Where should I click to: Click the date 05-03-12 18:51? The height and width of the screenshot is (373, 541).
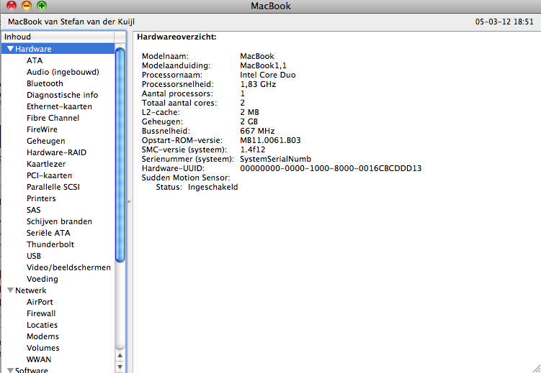click(504, 22)
